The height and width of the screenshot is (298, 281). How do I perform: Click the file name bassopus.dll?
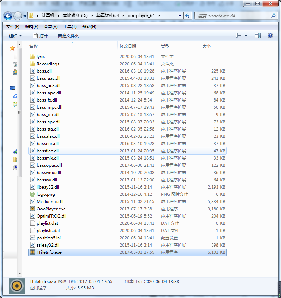click(x=49, y=165)
